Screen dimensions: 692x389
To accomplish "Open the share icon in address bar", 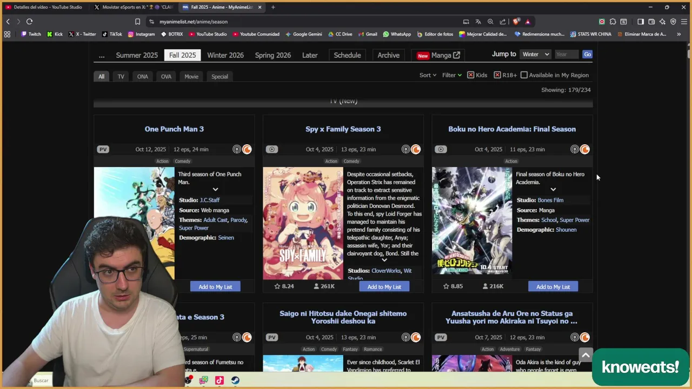I will (x=503, y=22).
